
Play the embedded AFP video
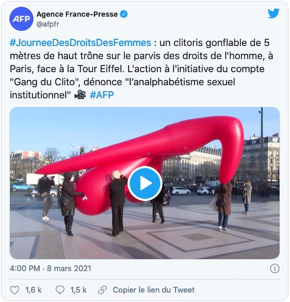(x=145, y=183)
